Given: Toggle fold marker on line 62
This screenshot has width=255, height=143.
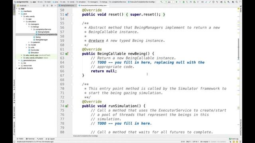Looking at the screenshot, I should coord(72,54).
